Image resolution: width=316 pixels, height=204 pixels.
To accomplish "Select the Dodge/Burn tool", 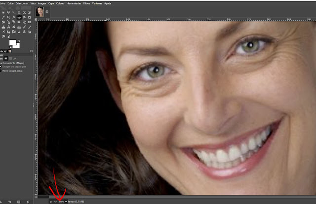I will click(x=9, y=36).
